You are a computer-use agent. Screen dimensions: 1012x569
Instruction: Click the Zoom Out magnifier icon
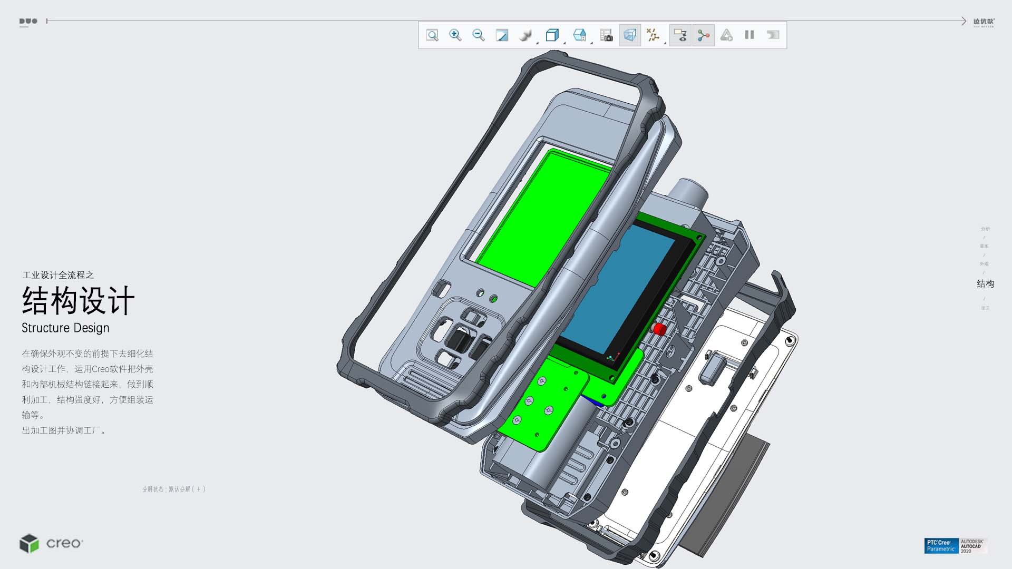coord(479,35)
